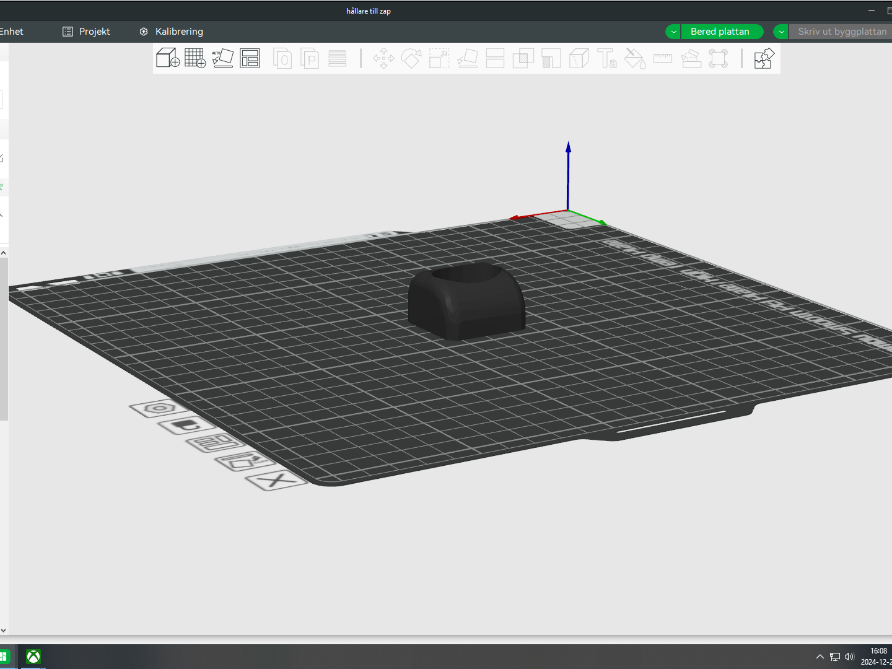Toggle the plate lock icon
Image resolution: width=892 pixels, height=669 pixels.
[187, 426]
